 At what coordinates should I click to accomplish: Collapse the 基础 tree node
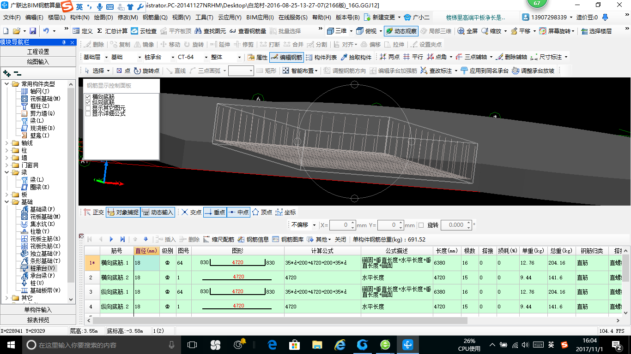point(6,202)
